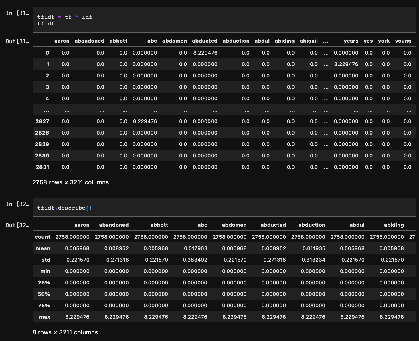
Task: Click the 'abc' header in describe table
Action: (202, 225)
